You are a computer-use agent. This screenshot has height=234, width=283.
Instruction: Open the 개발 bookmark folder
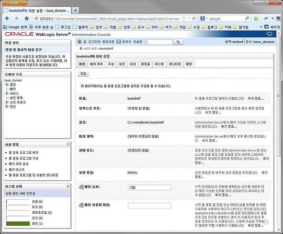pyautogui.click(x=110, y=27)
